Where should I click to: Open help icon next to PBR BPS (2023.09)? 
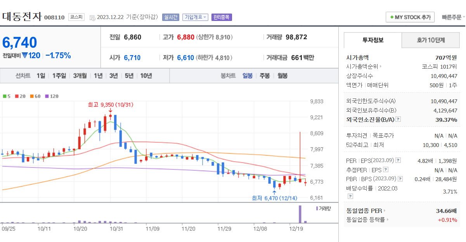400,179
